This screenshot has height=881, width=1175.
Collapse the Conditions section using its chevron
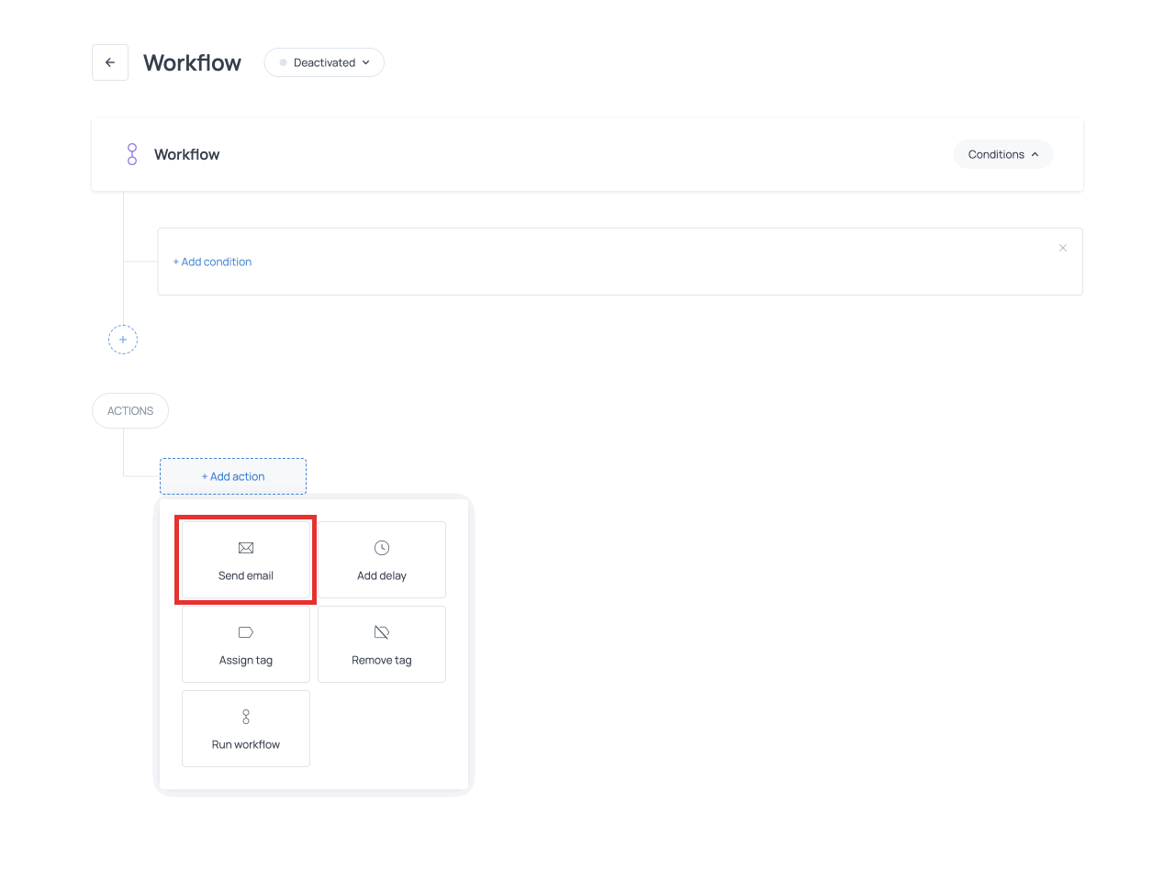[1035, 154]
